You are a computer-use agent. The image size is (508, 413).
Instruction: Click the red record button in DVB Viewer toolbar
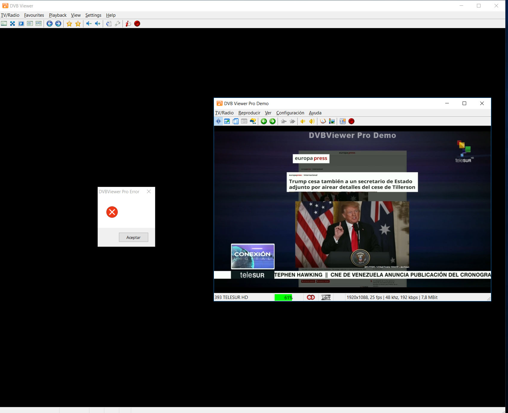tap(137, 24)
